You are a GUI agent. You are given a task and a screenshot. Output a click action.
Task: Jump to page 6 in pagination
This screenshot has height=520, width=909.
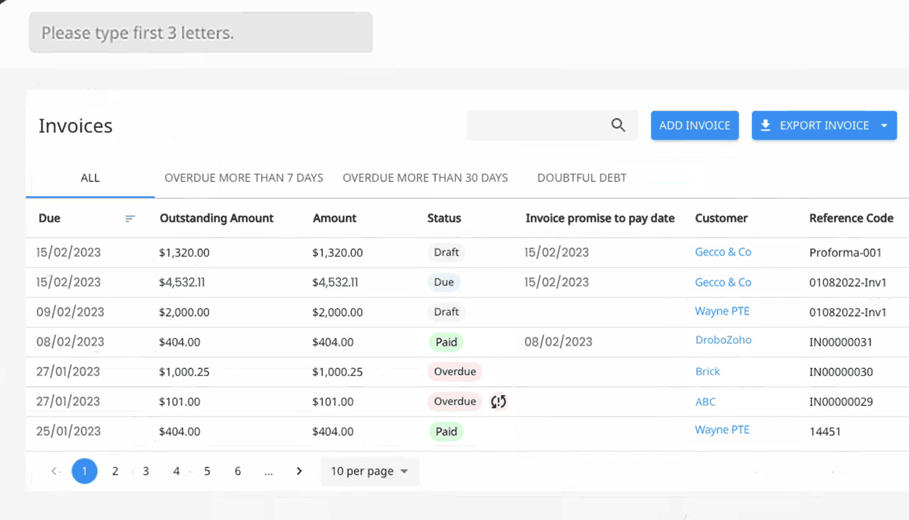pyautogui.click(x=237, y=471)
